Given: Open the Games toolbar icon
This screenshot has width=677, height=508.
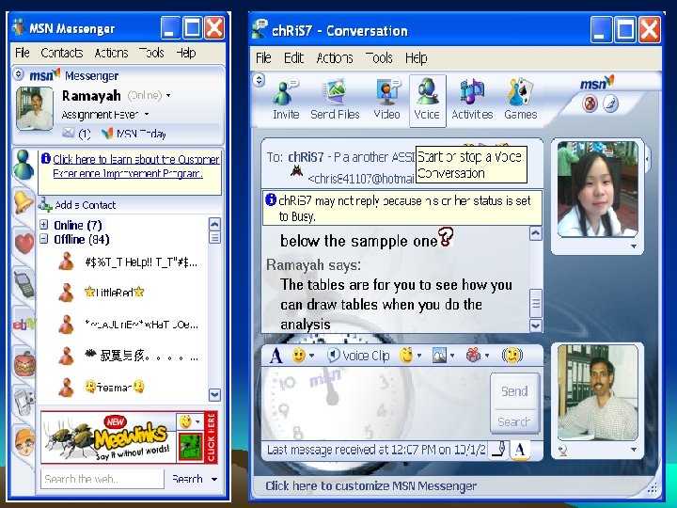Looking at the screenshot, I should [520, 101].
